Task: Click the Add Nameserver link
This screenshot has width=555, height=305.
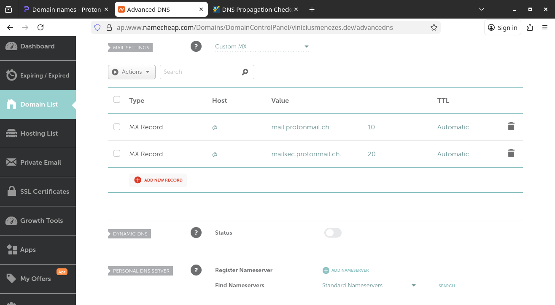Action: click(345, 270)
